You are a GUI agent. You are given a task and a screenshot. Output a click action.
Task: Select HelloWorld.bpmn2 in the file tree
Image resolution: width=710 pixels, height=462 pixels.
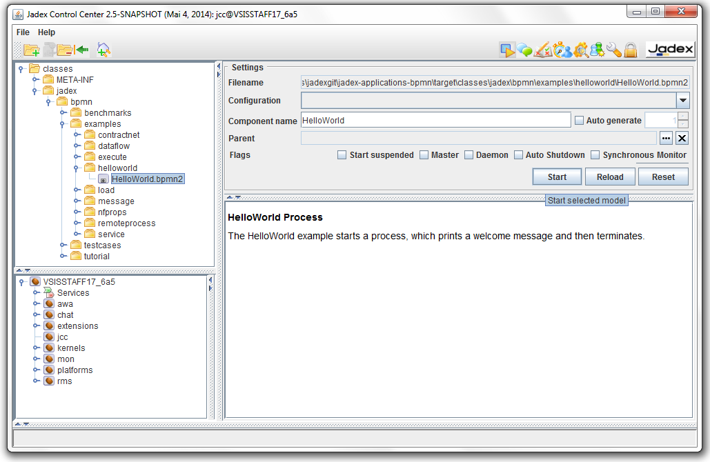(x=148, y=179)
